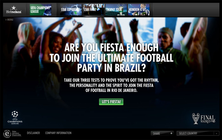Switch to the Star Experience tab
Screen dimensions: 222x140
71,10
